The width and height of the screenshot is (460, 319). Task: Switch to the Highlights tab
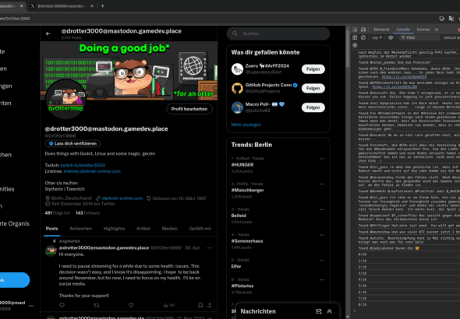114,229
